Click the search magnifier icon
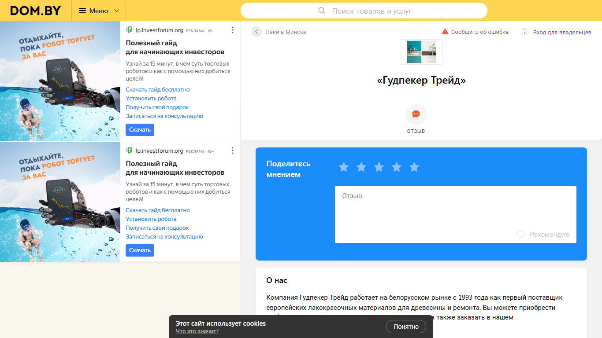 (322, 11)
